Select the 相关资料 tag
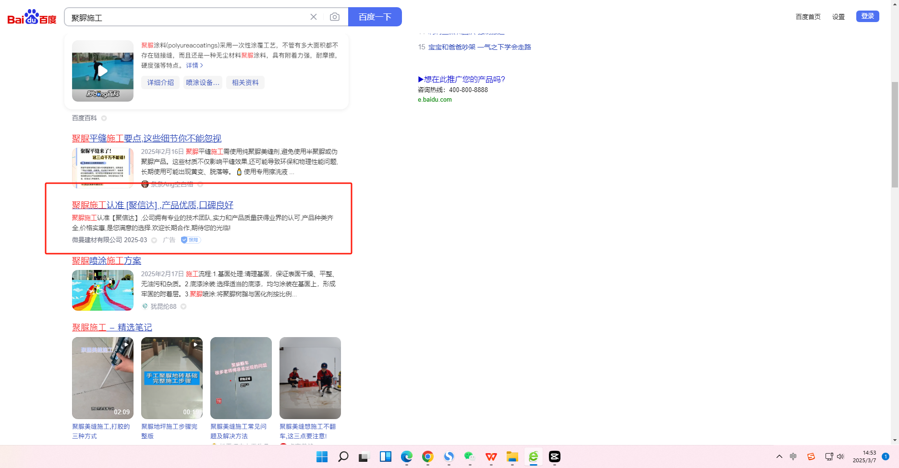Image resolution: width=899 pixels, height=468 pixels. (x=245, y=82)
